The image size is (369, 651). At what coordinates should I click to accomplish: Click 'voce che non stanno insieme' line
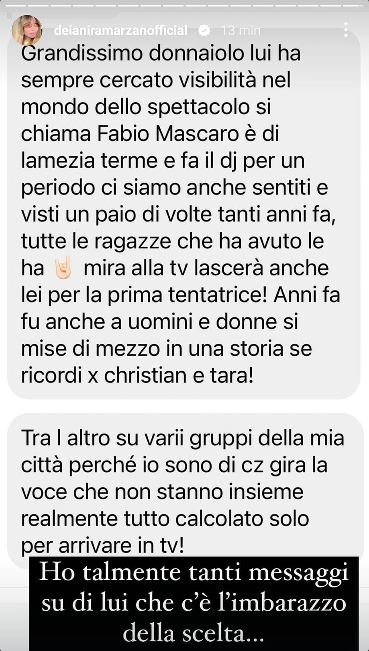click(x=162, y=492)
